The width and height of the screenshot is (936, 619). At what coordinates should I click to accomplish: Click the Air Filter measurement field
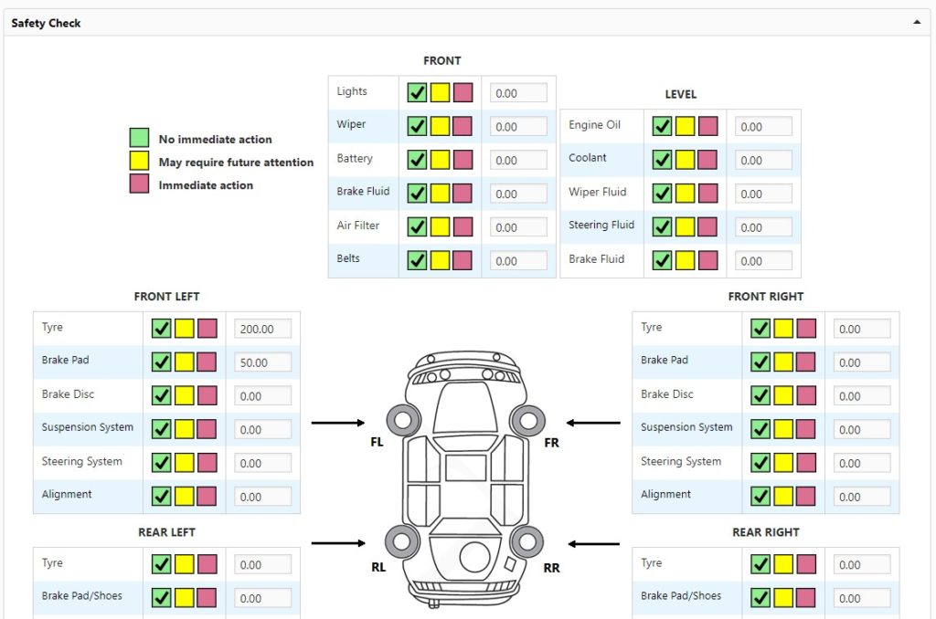click(517, 226)
